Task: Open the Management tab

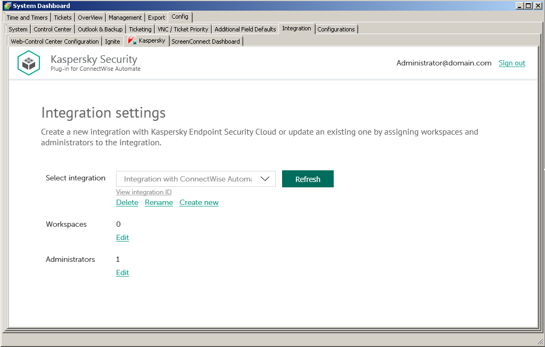Action: coord(125,18)
